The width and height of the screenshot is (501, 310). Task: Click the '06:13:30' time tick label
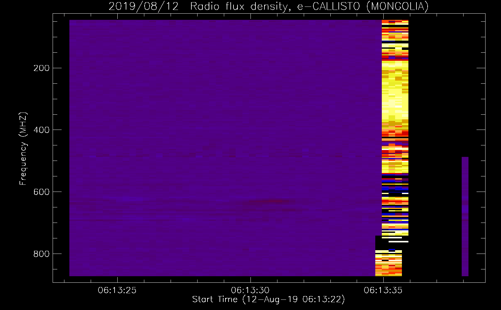pyautogui.click(x=250, y=290)
